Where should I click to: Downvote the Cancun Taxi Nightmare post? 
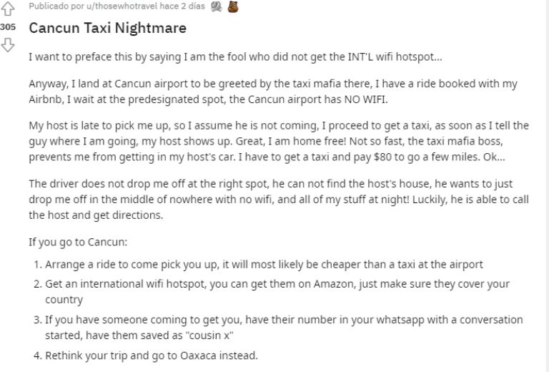coord(8,45)
